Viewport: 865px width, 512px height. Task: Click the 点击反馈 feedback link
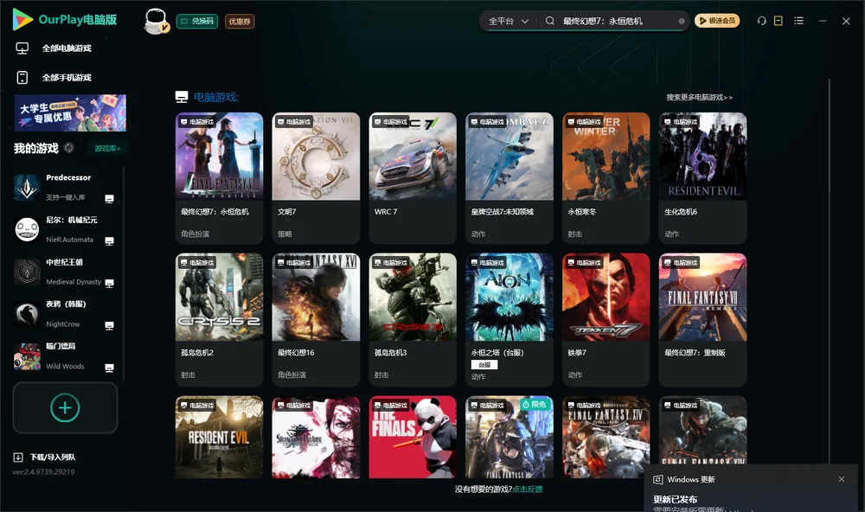click(528, 489)
